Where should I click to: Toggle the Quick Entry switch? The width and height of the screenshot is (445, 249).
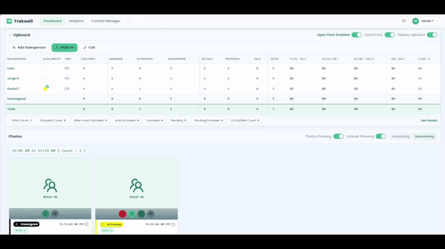coord(390,35)
